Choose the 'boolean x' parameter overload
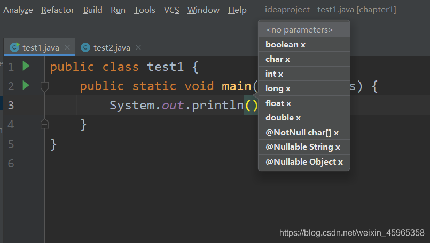The height and width of the screenshot is (243, 430). (x=285, y=45)
